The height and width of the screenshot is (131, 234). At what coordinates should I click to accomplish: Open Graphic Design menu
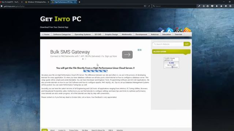point(112,34)
